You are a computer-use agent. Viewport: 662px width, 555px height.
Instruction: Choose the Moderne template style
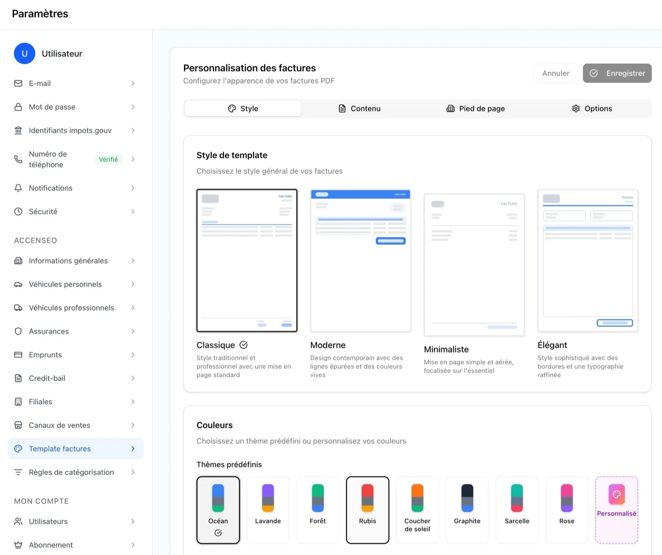coord(360,260)
